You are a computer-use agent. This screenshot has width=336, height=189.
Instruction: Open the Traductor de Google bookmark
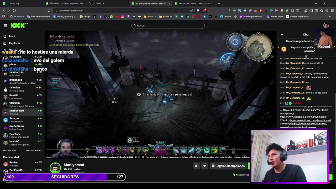point(39,17)
